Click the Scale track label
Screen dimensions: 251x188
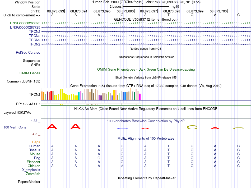(36, 7)
